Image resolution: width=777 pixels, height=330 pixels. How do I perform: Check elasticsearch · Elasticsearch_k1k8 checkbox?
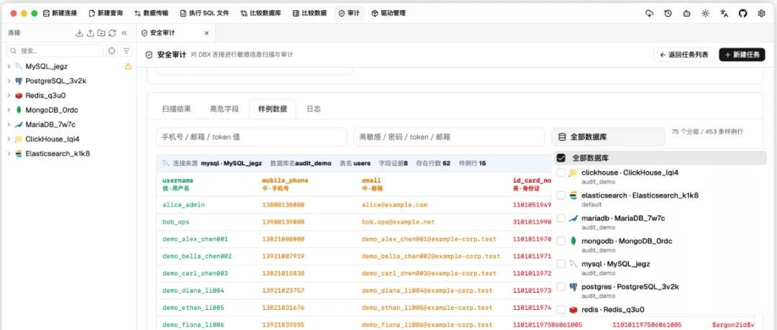[561, 196]
